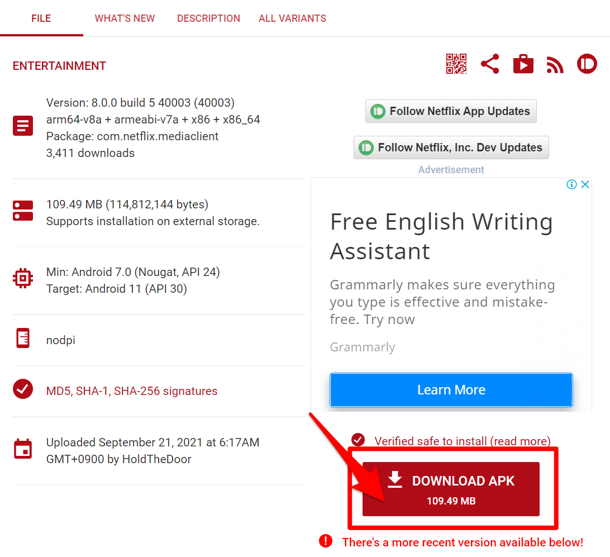Click the Version: 8.0.0 build text

click(x=140, y=103)
